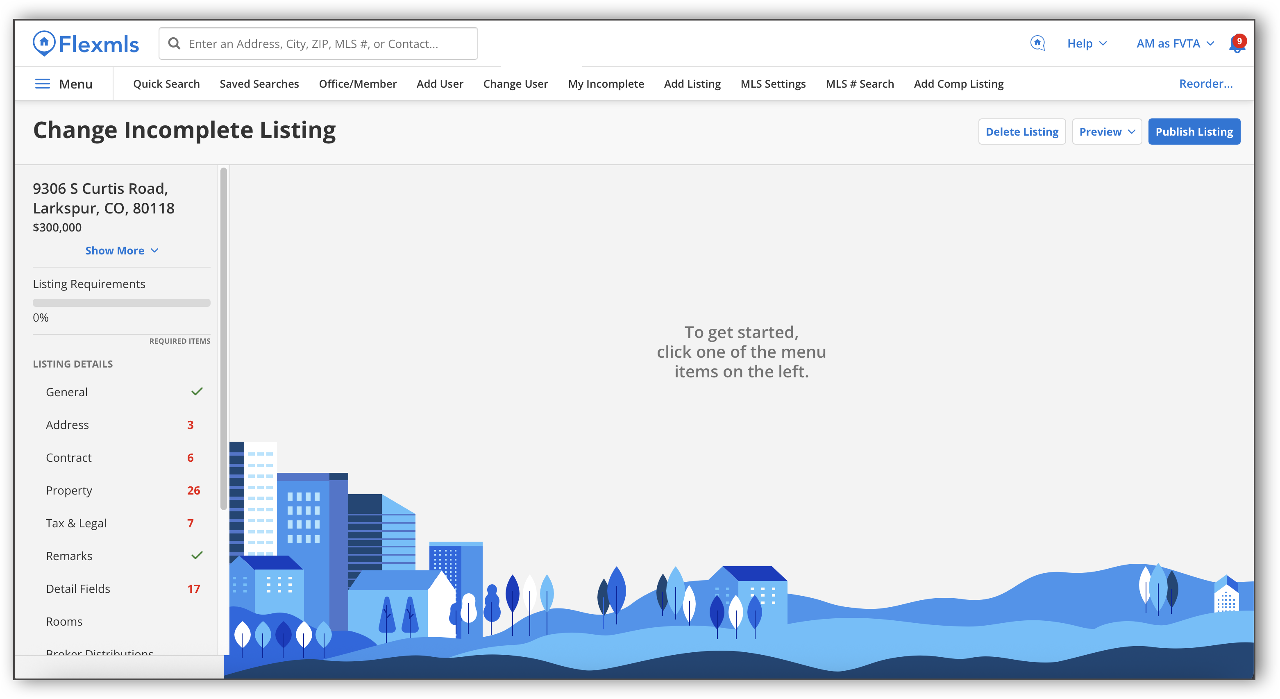Click the Reorder... link

click(x=1205, y=84)
